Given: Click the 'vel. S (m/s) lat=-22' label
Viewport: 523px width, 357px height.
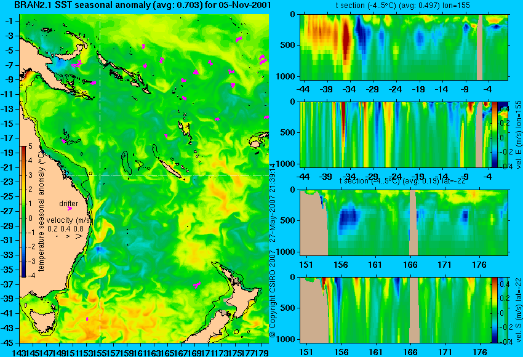Looking at the screenshot, I should (x=518, y=310).
